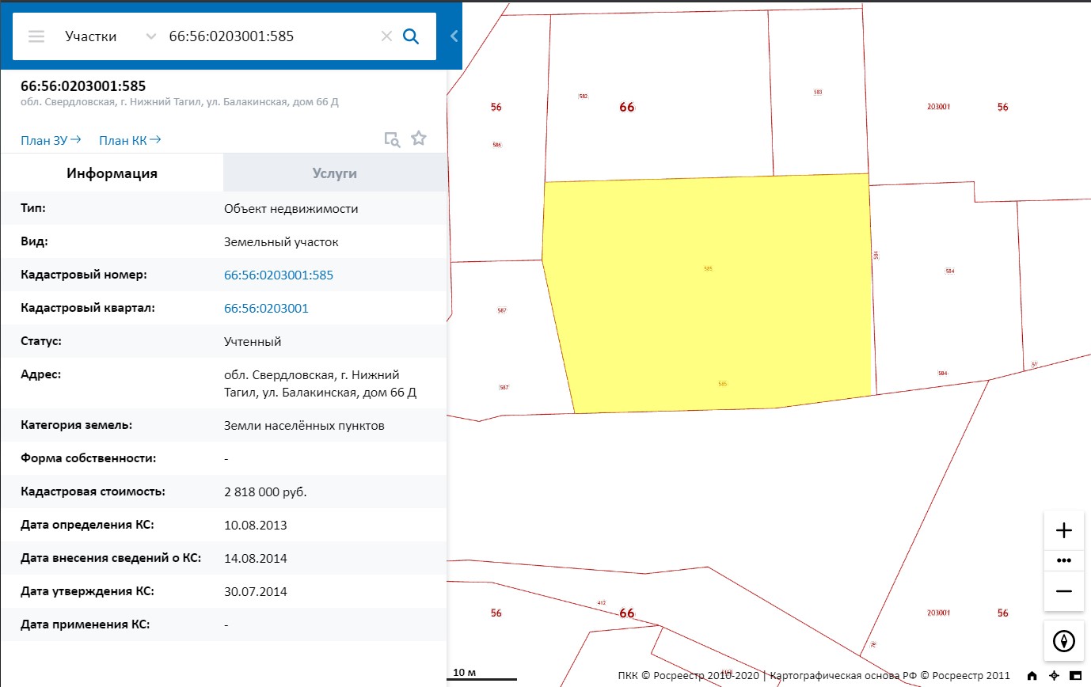Open the План КК link
The width and height of the screenshot is (1091, 687).
coord(130,140)
